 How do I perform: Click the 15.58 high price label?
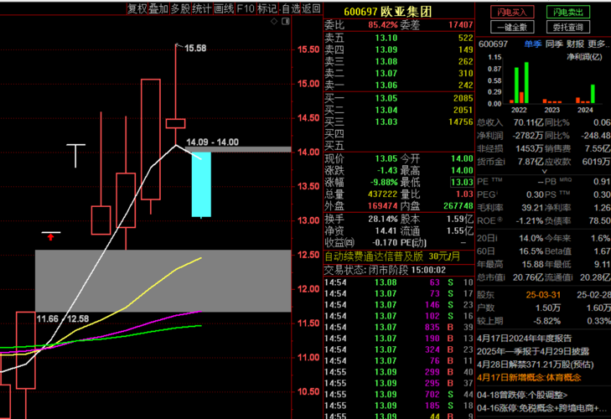[195, 49]
